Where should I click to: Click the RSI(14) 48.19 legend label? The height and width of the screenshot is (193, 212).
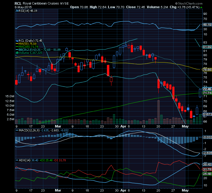[28, 11]
